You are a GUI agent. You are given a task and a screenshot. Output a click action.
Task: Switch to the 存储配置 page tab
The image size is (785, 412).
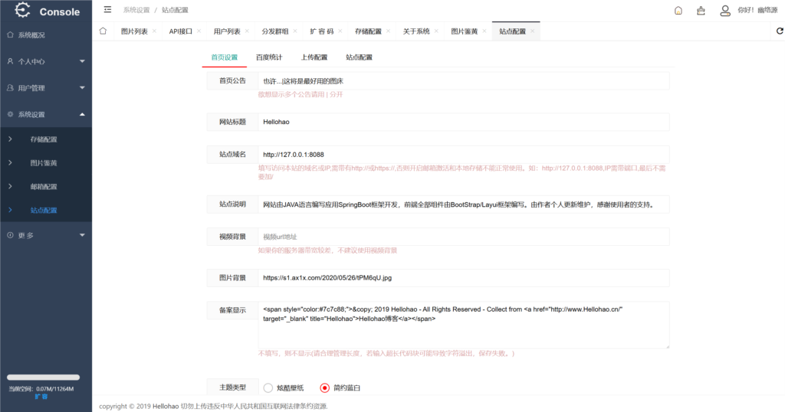[x=368, y=31]
